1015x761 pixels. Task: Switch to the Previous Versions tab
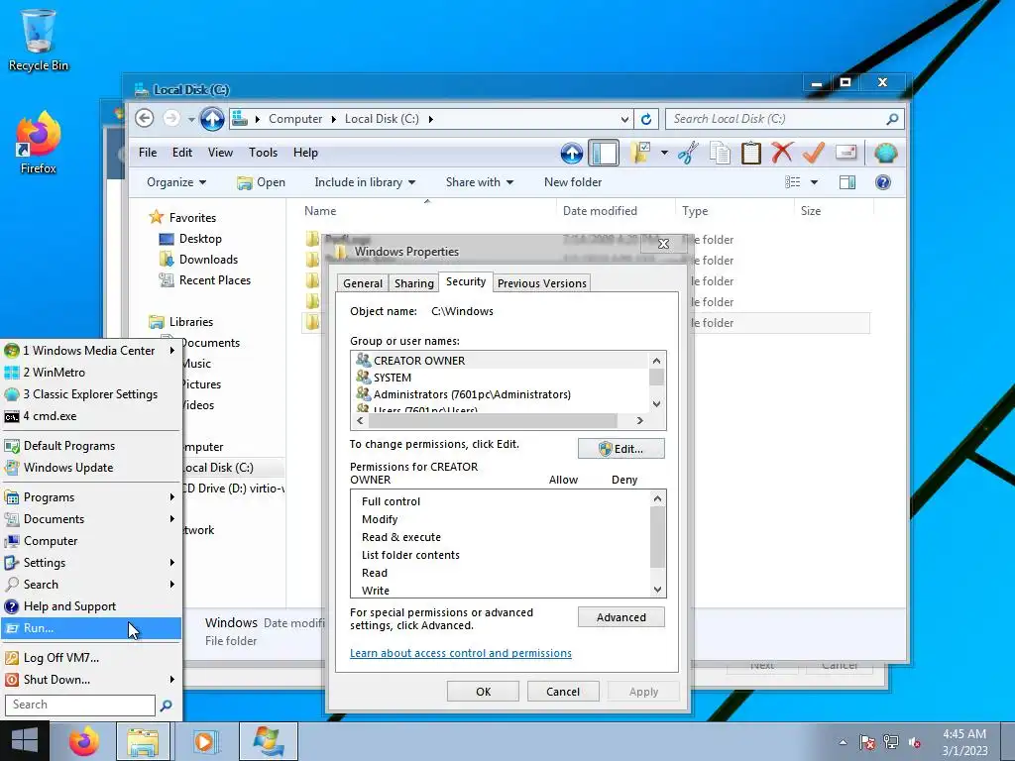tap(542, 283)
